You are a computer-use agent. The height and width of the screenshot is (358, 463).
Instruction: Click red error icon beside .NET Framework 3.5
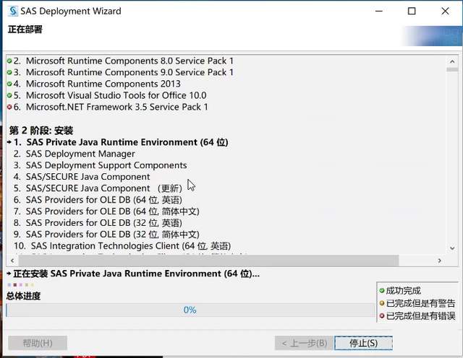click(x=9, y=107)
